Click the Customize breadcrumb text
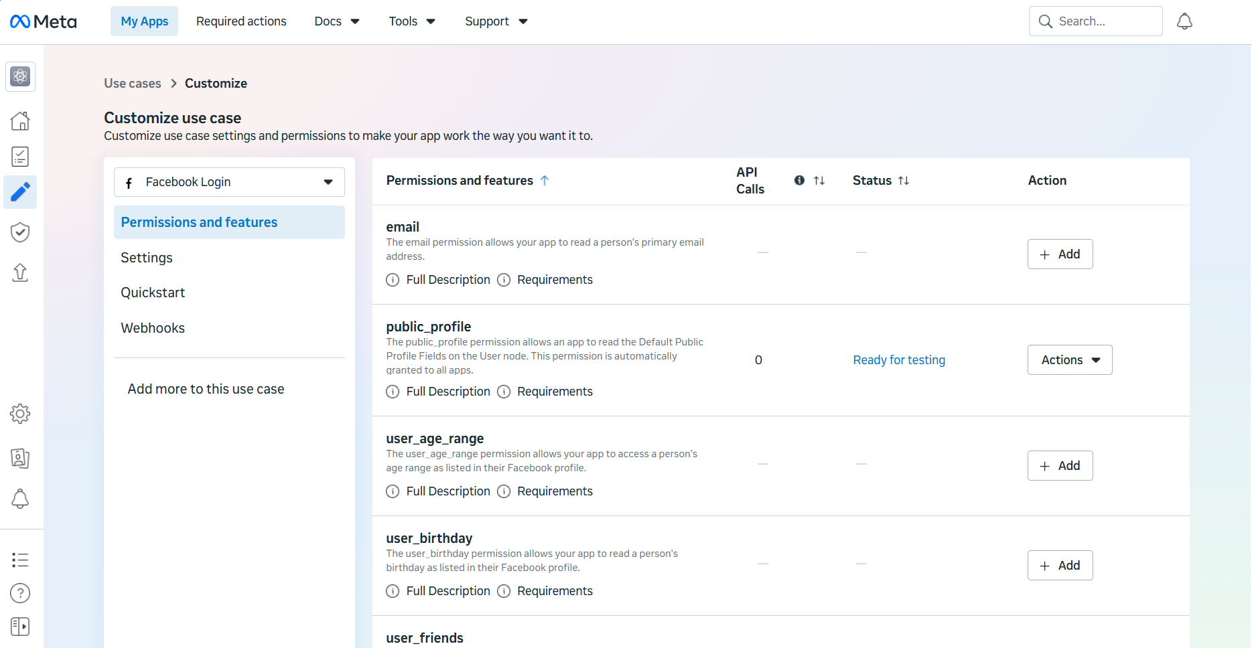1252x648 pixels. pyautogui.click(x=216, y=84)
